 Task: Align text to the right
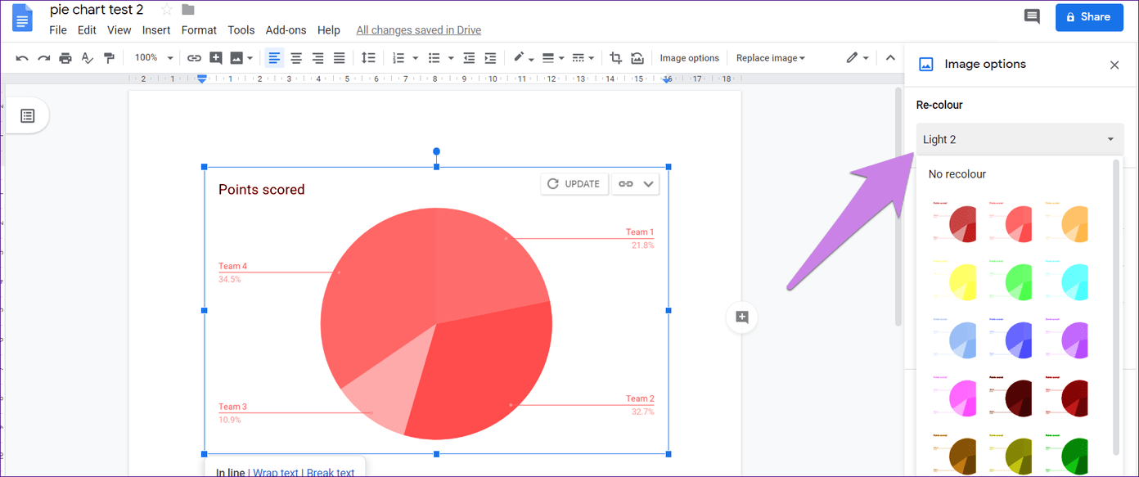317,58
